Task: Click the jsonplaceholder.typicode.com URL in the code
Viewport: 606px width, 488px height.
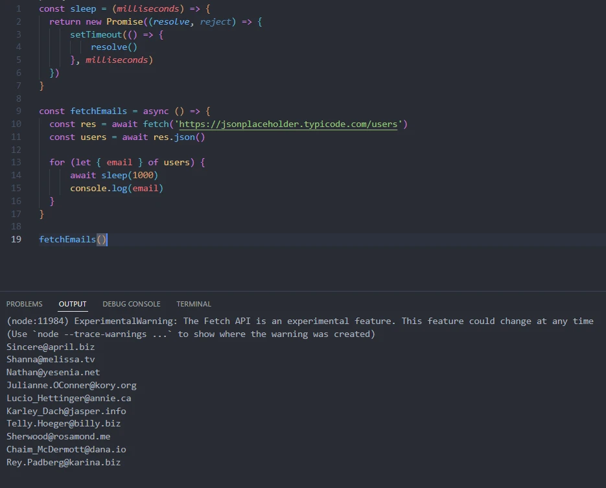Action: [x=288, y=124]
